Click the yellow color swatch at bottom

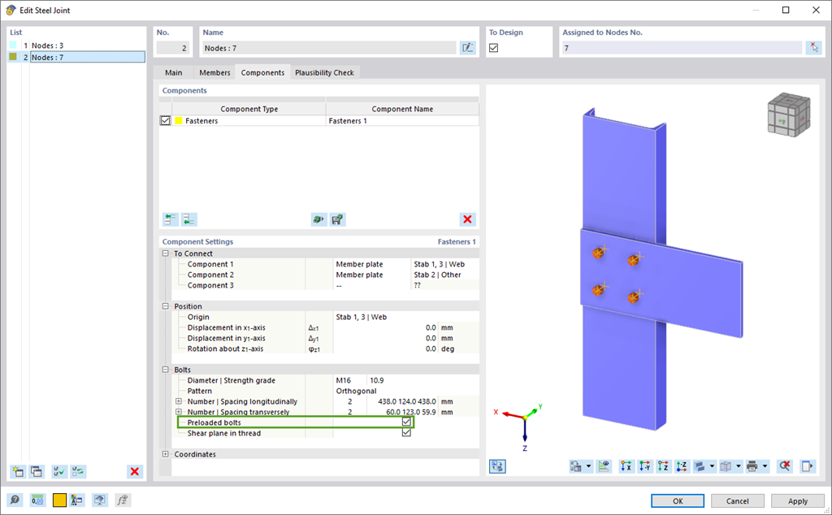pyautogui.click(x=59, y=500)
